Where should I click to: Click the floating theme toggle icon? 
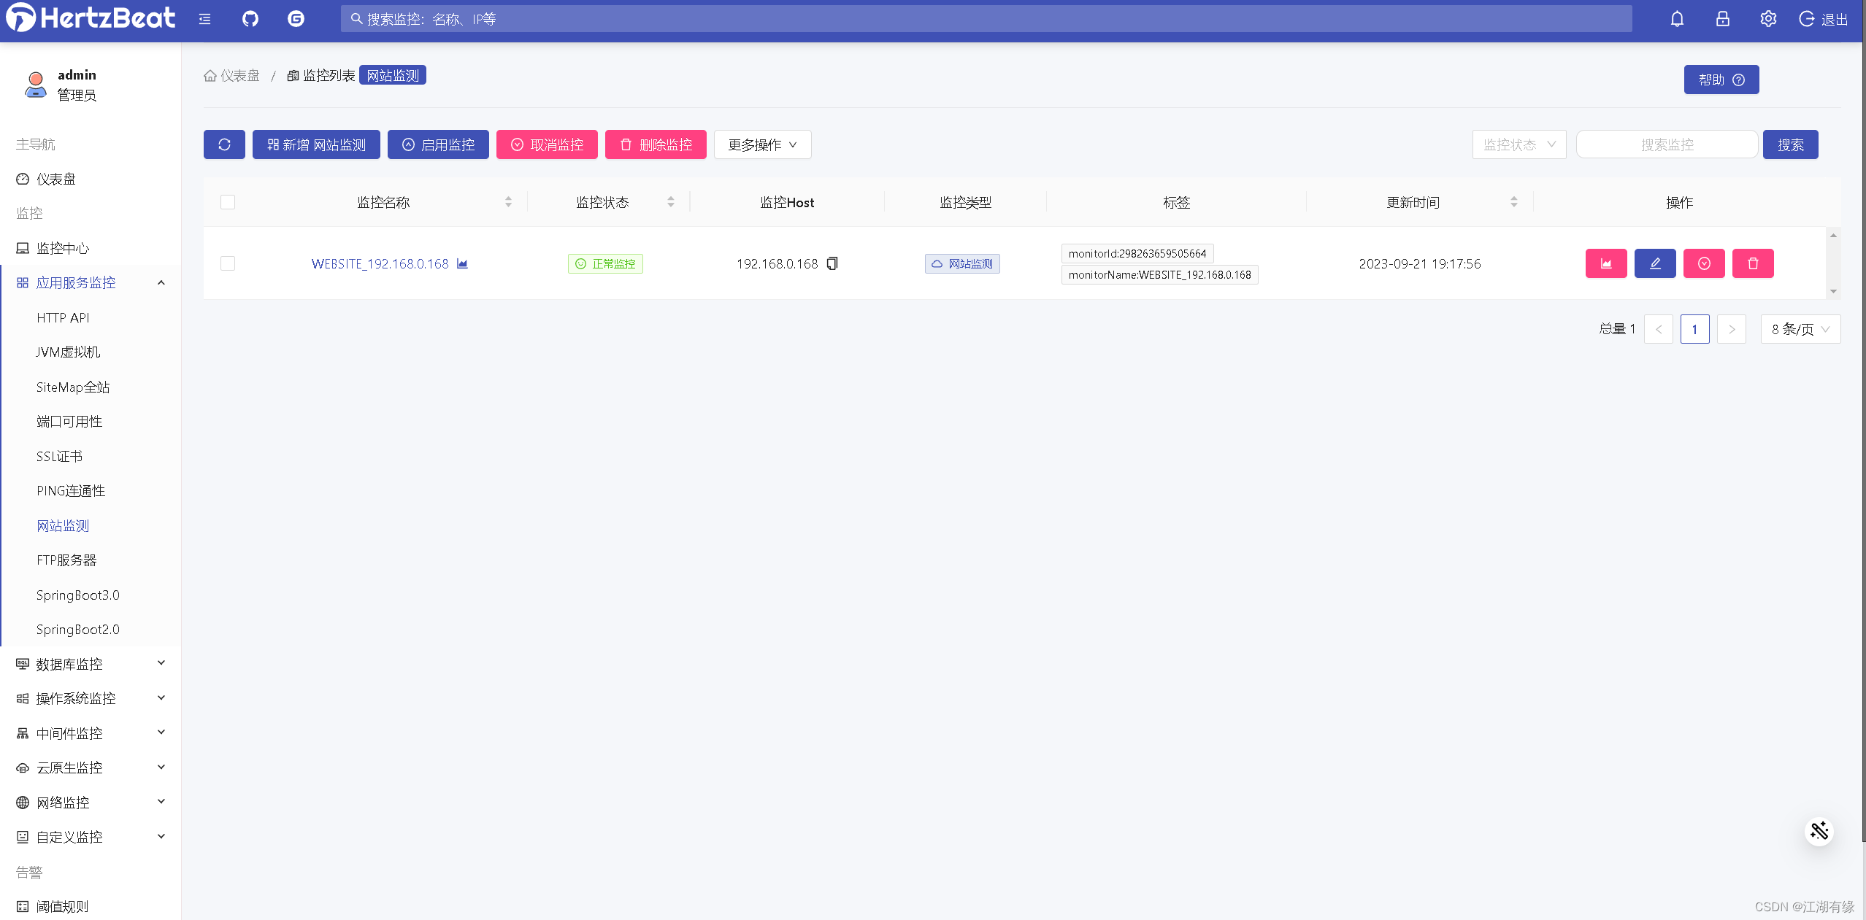pos(1819,831)
